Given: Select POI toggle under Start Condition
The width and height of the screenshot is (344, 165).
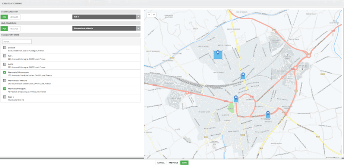Looking at the screenshot, I should pyautogui.click(x=4, y=17).
